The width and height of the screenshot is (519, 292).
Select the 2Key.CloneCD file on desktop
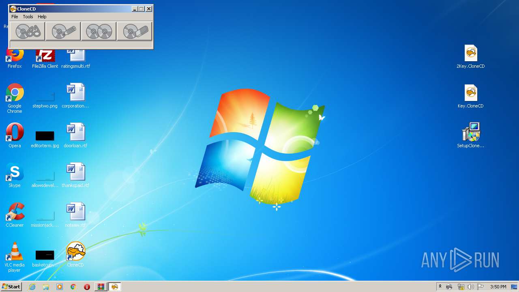pos(471,56)
